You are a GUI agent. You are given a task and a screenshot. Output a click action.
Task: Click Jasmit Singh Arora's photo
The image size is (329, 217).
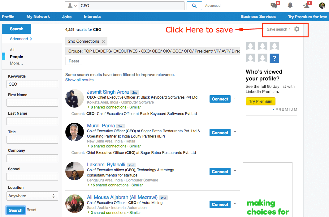75,98
